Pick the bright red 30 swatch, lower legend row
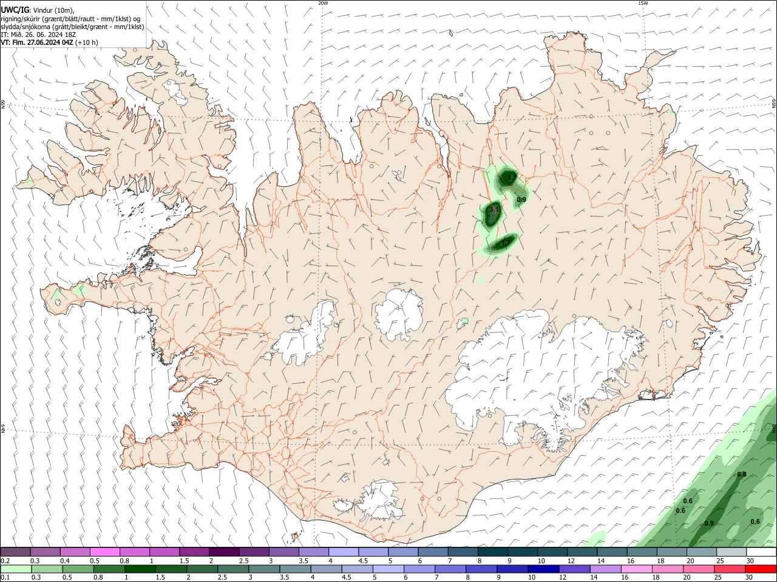 [761, 569]
